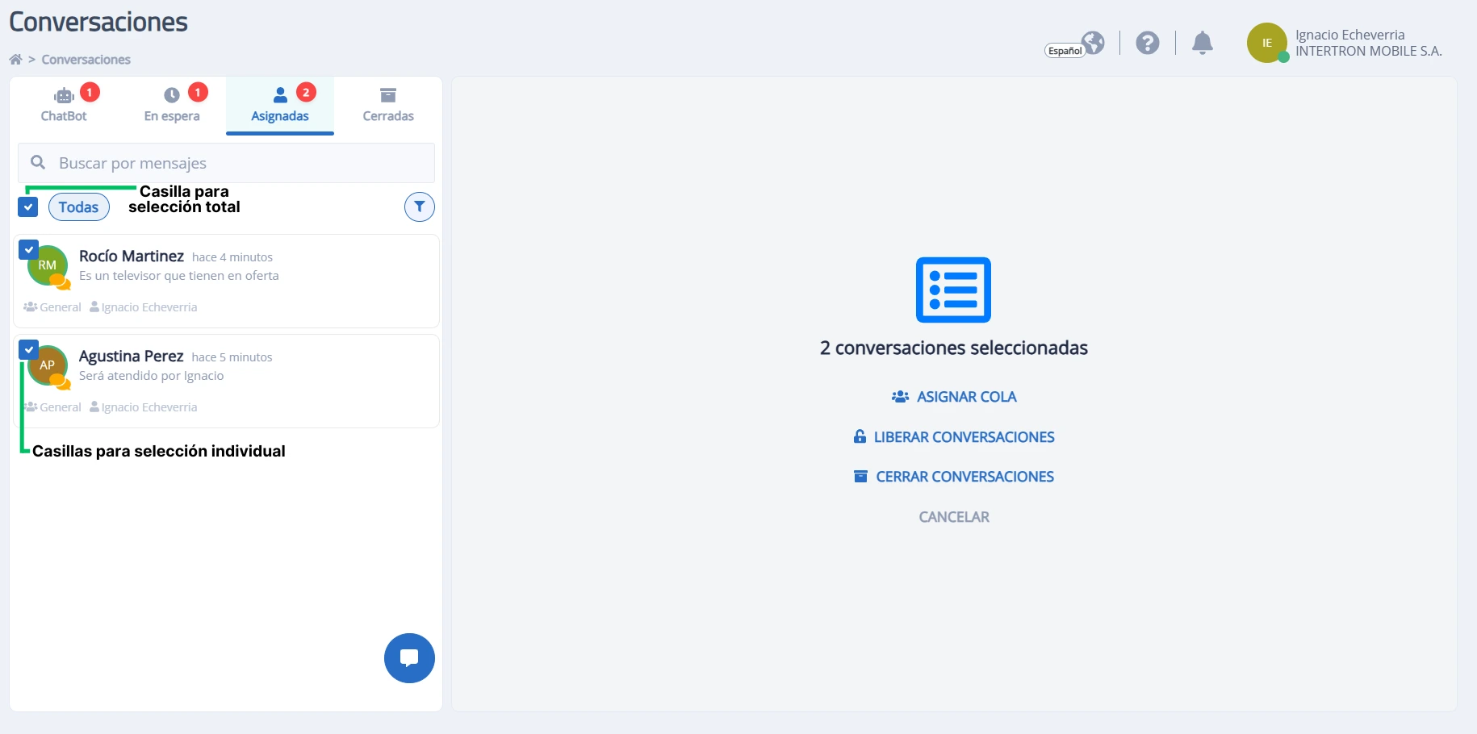1477x734 pixels.
Task: Click CERRAR CONVERSACIONES
Action: (954, 477)
